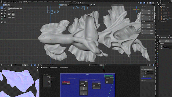Switch to material preview shading mode

click(152, 3)
